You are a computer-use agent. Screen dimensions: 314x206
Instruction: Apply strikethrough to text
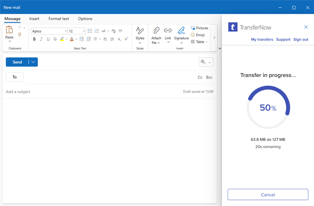[x=55, y=39]
